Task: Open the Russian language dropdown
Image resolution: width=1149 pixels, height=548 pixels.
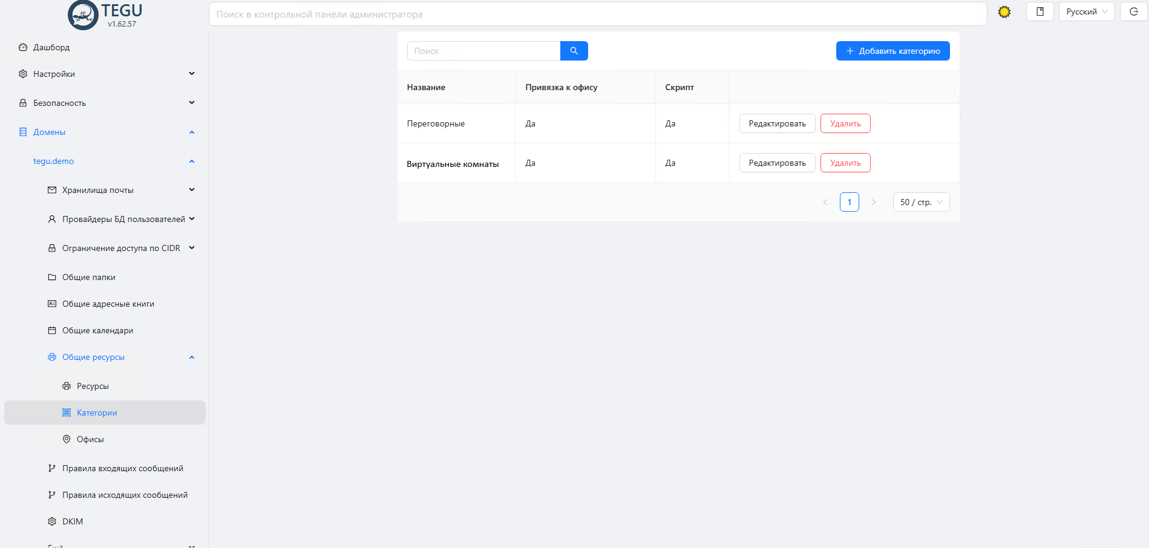Action: [x=1086, y=12]
